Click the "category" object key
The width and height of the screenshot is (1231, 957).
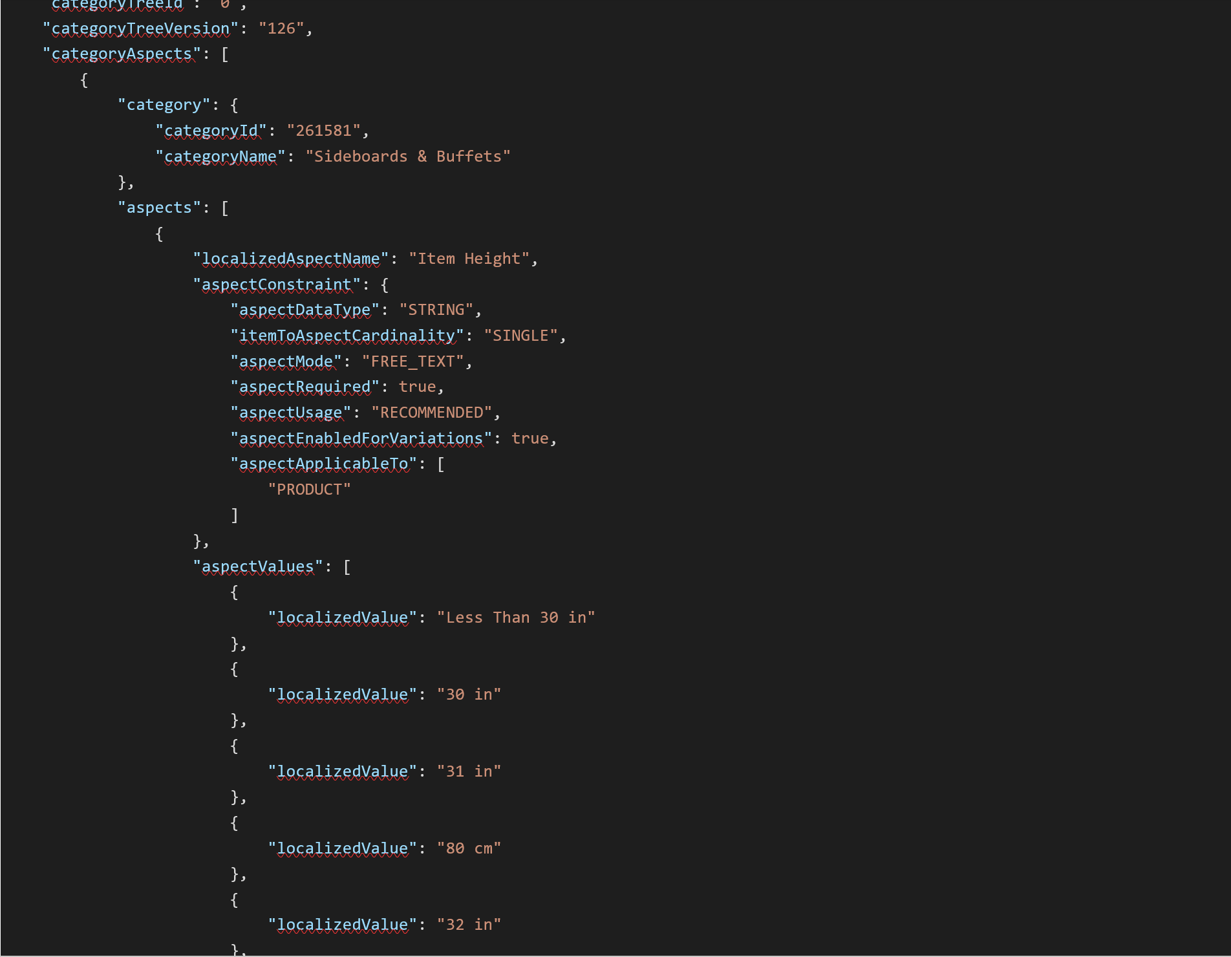click(x=164, y=105)
